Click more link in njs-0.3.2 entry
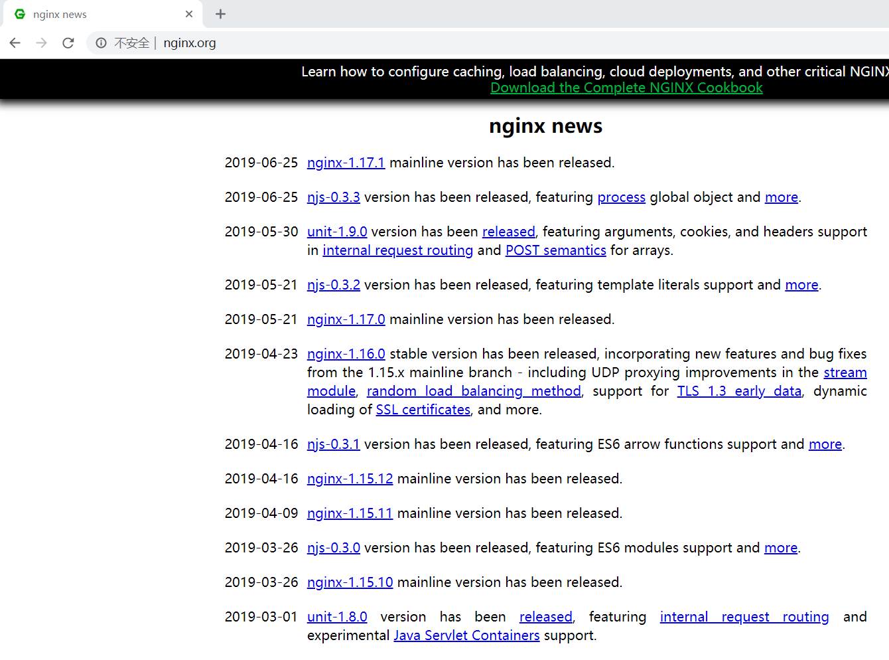Image resolution: width=889 pixels, height=660 pixels. [x=802, y=285]
